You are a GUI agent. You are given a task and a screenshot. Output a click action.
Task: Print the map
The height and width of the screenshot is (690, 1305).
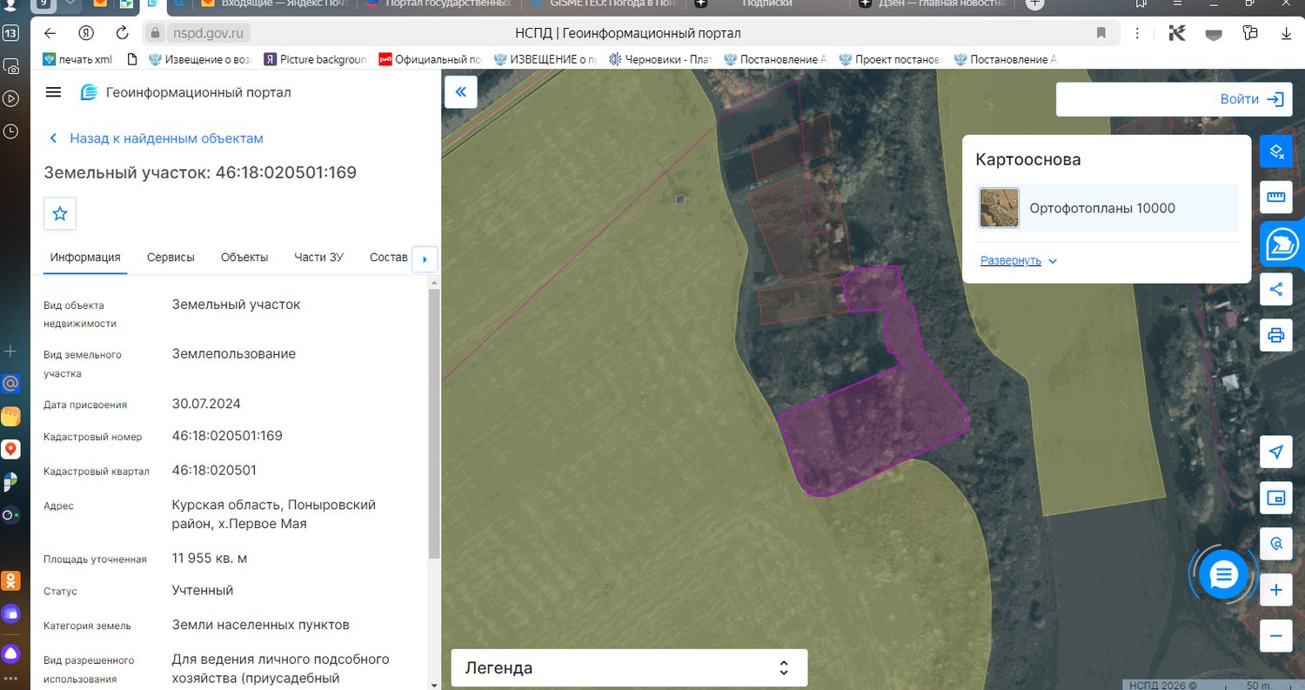pos(1276,335)
